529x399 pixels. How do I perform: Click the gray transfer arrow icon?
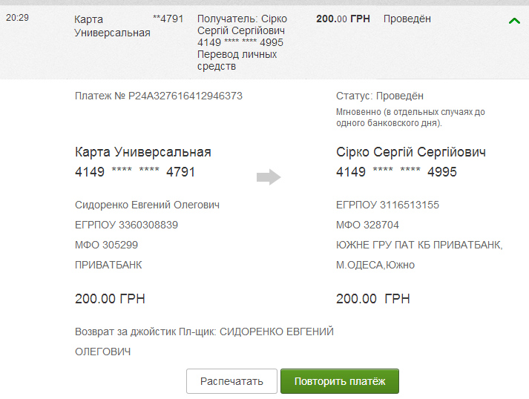click(x=268, y=177)
